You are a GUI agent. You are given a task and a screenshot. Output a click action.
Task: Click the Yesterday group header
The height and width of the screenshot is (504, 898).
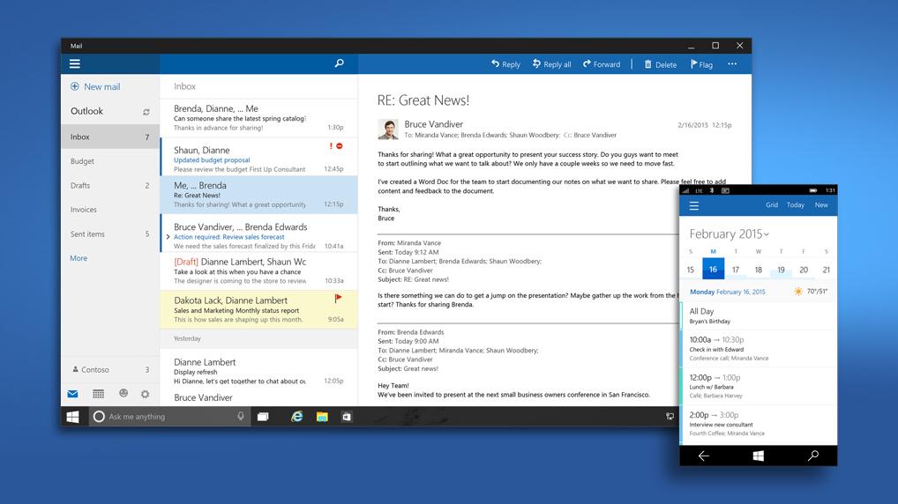(258, 338)
